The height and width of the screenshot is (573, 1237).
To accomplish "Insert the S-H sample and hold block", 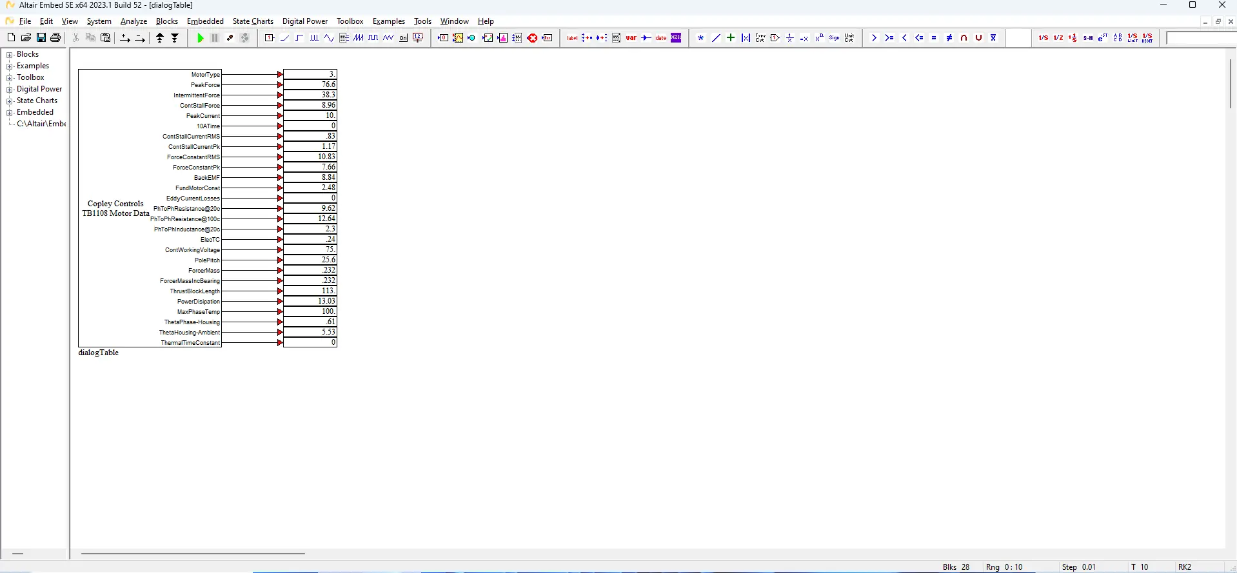I will click(x=1088, y=38).
